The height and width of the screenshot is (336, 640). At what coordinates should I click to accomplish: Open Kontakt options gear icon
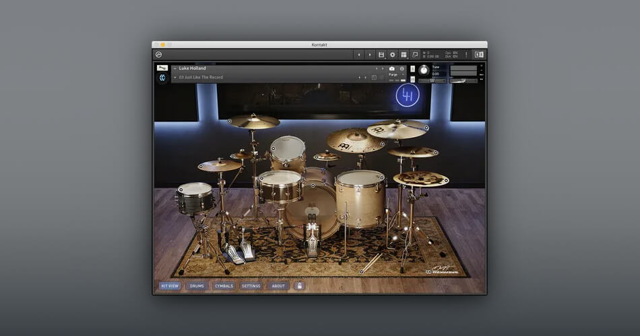click(392, 54)
